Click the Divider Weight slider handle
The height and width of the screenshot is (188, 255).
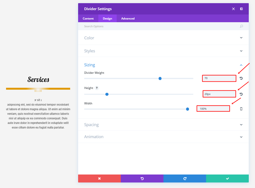pos(160,79)
